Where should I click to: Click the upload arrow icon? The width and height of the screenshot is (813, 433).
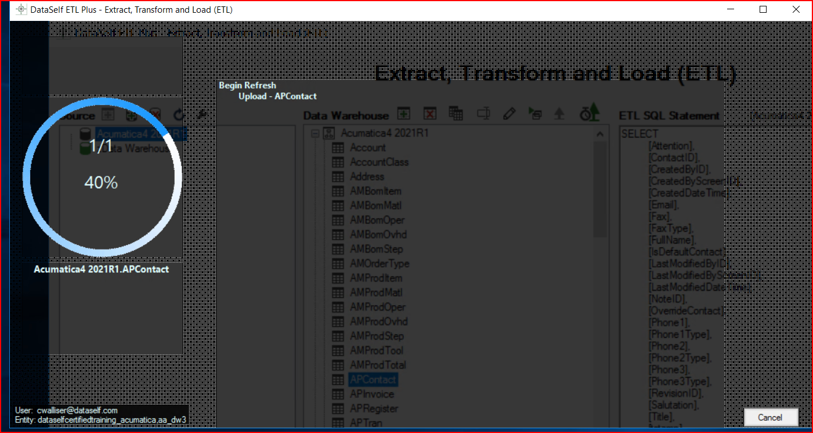point(559,114)
